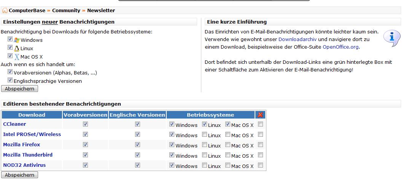
Task: Toggle Mozilla Thunderbird Vorabversionen checkbox
Action: 86,155
